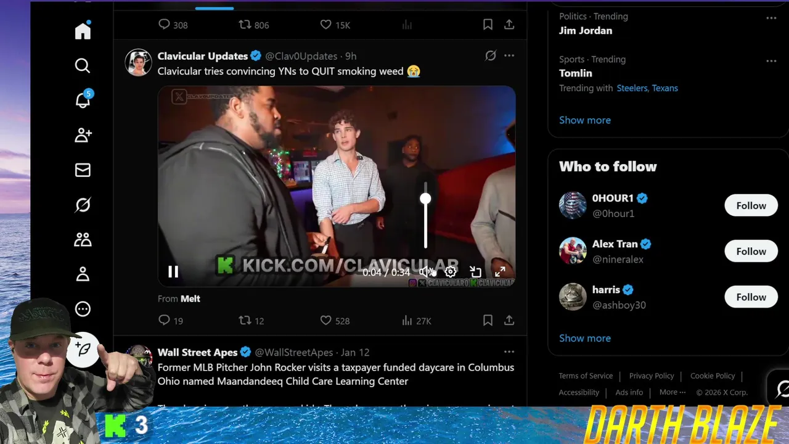Open Messages envelope icon
The height and width of the screenshot is (444, 789).
tap(83, 170)
